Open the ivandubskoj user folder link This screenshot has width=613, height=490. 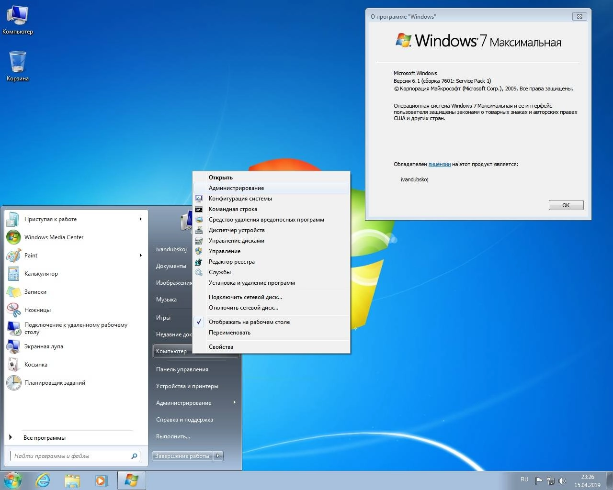[x=171, y=249]
